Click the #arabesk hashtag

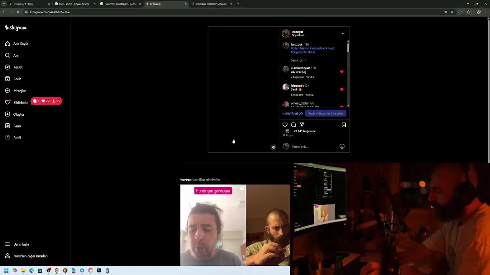point(309,52)
